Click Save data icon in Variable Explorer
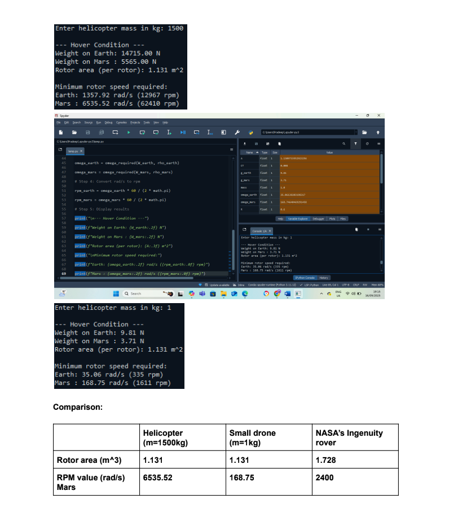Image resolution: width=449 pixels, height=508 pixels. pos(256,143)
